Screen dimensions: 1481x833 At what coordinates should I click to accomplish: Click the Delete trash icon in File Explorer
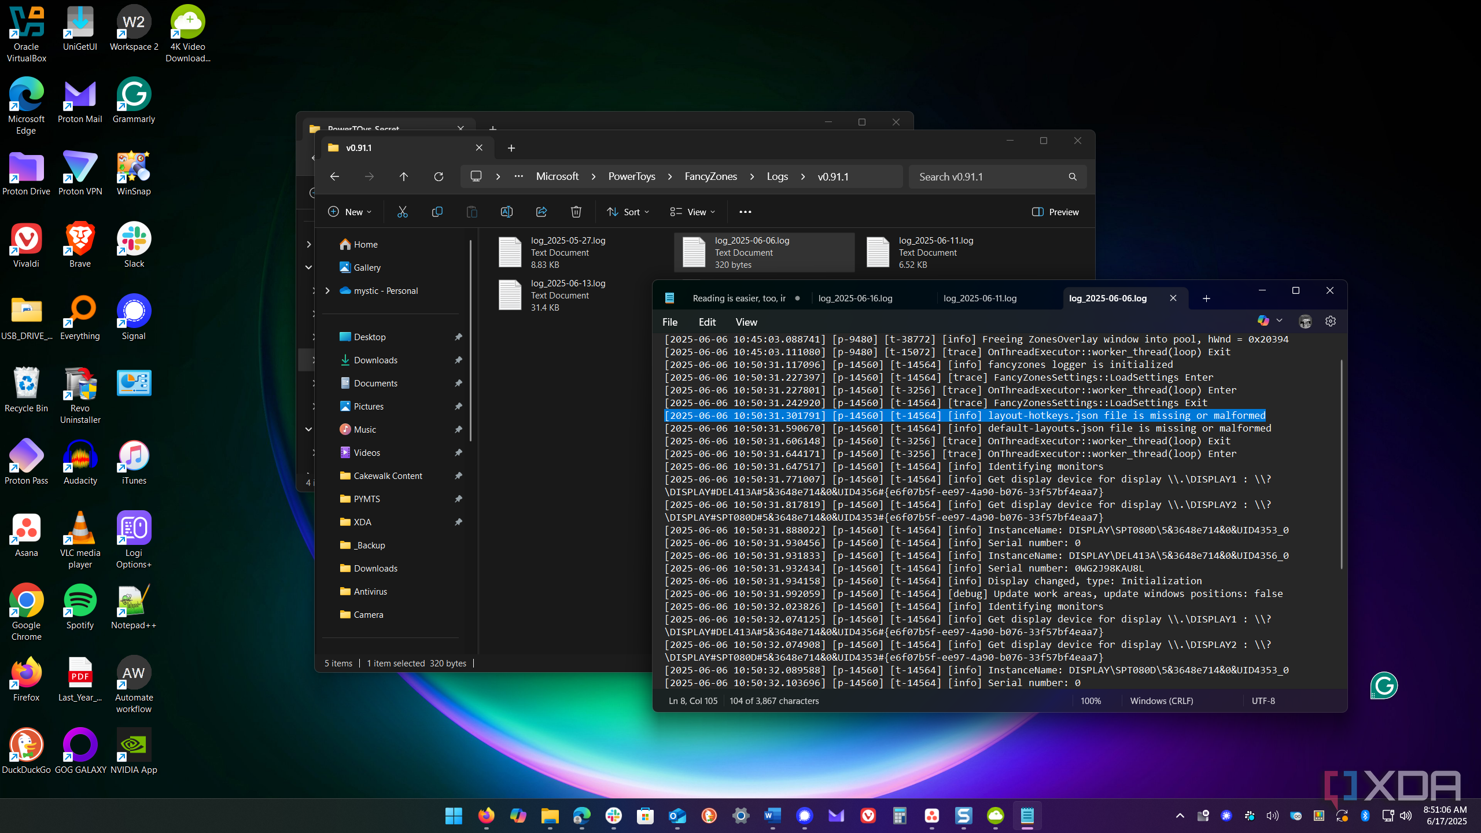pos(576,212)
